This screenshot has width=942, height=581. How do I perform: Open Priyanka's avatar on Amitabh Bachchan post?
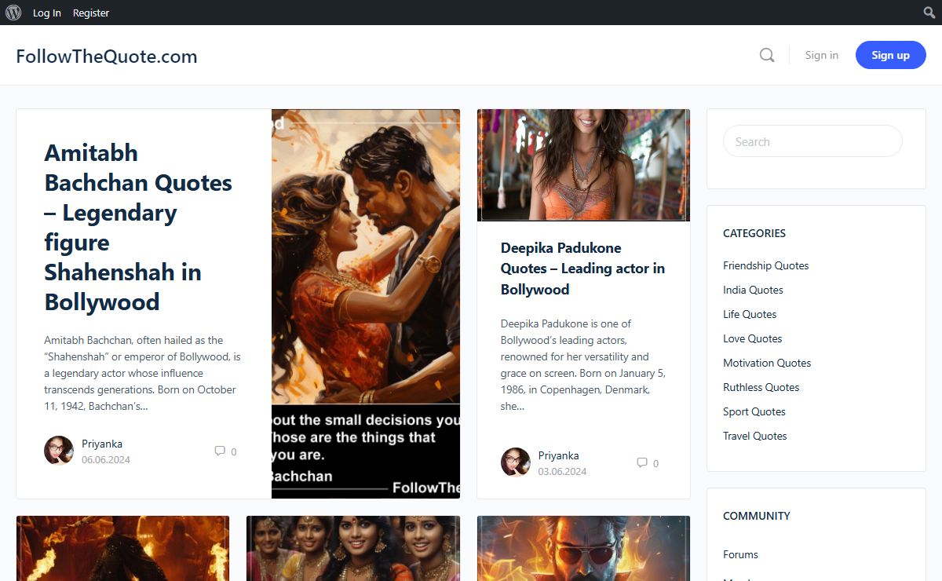[59, 451]
